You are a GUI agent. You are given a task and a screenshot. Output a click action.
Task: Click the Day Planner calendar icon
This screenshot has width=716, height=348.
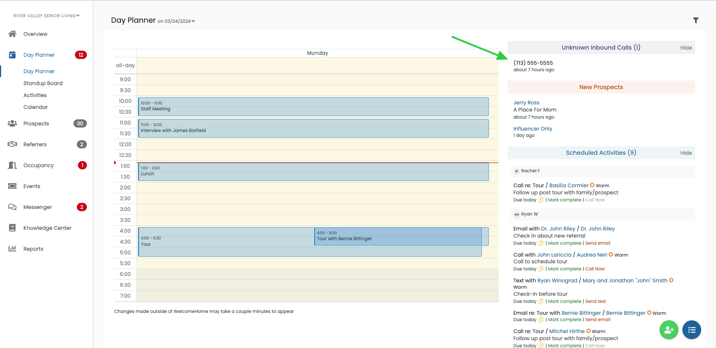[x=12, y=55]
